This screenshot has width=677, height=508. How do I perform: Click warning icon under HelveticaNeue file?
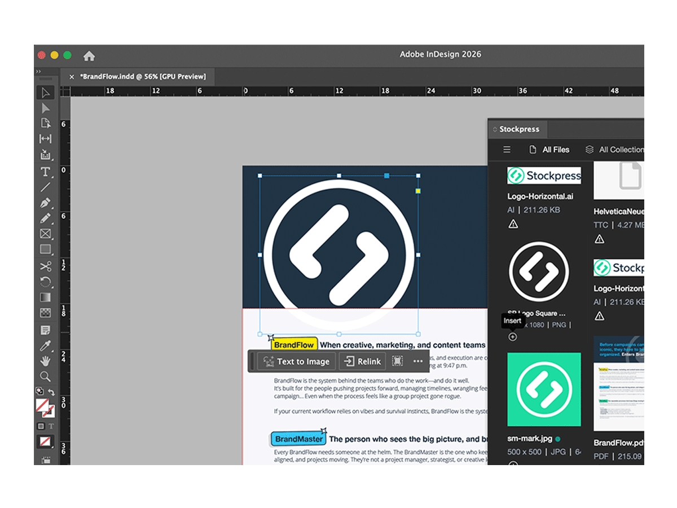(599, 239)
